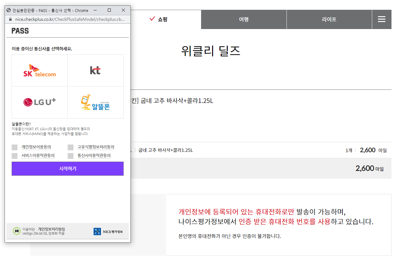Image resolution: width=397 pixels, height=260 pixels.
Task: Select SK telecom carrier logo
Action: (x=39, y=71)
